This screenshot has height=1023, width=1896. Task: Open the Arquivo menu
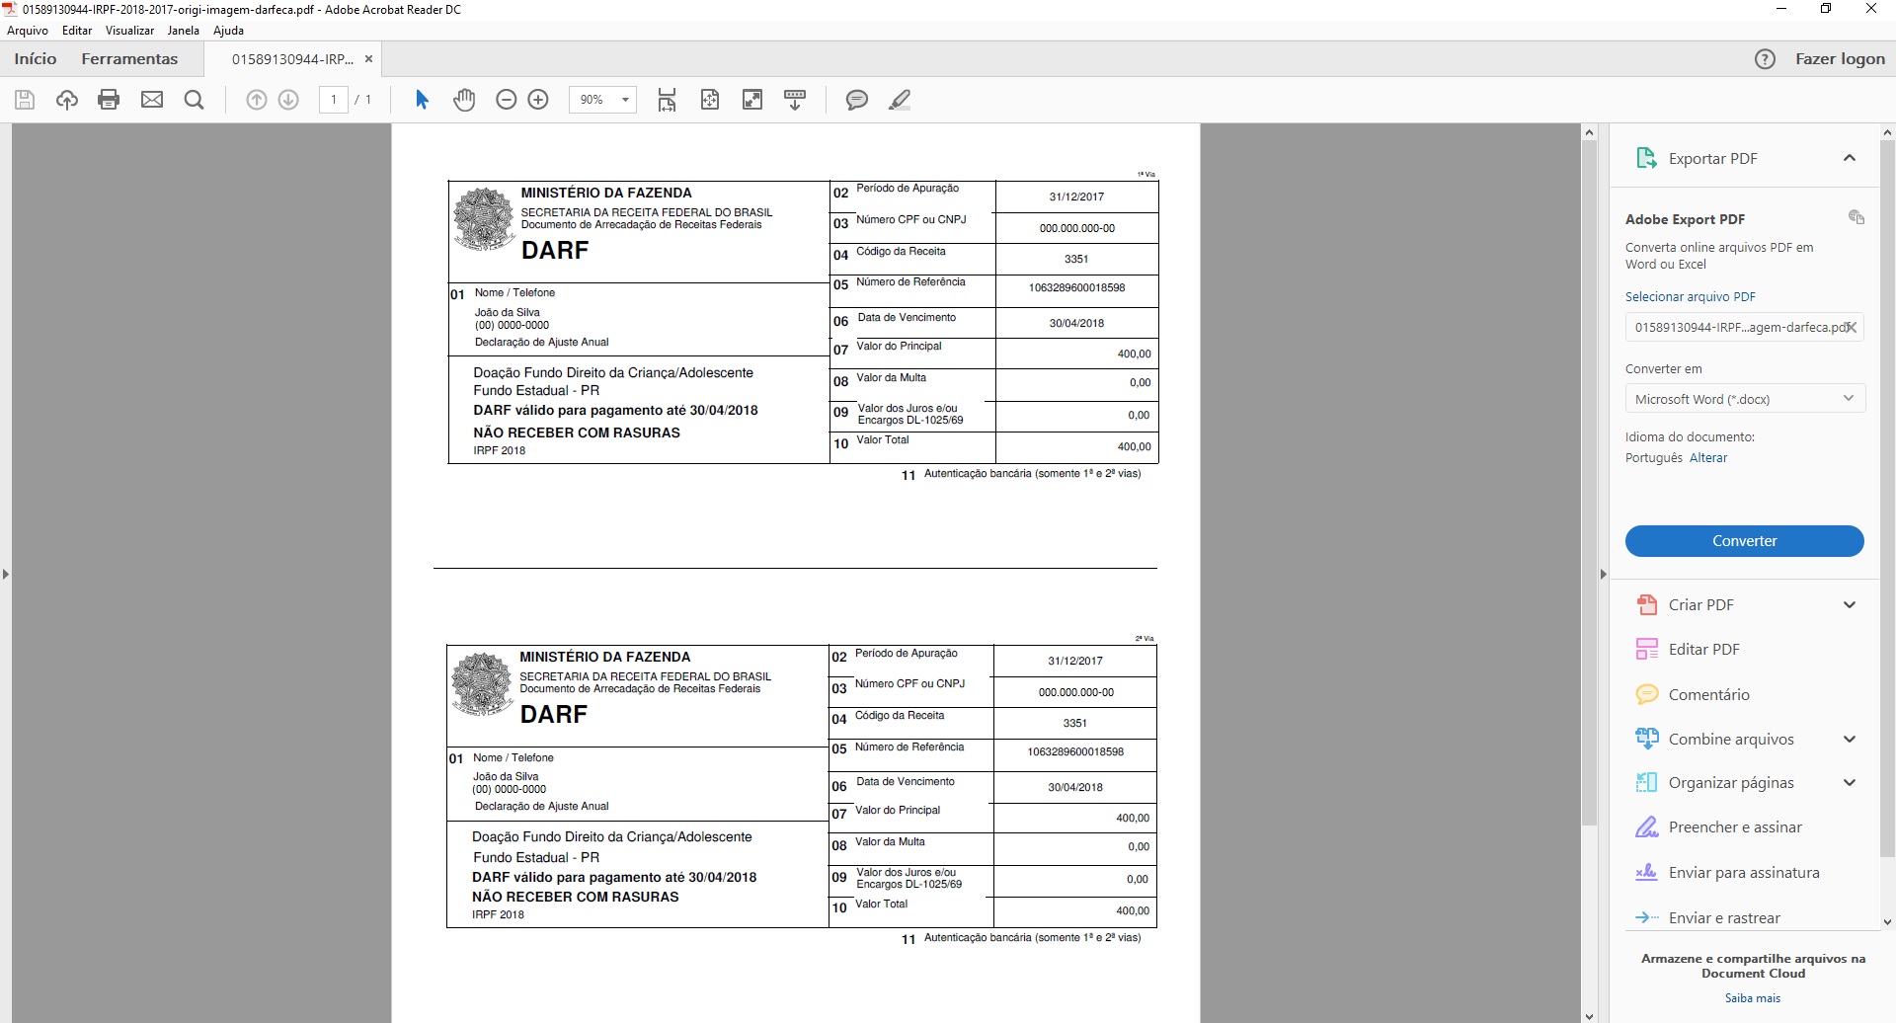click(x=28, y=31)
